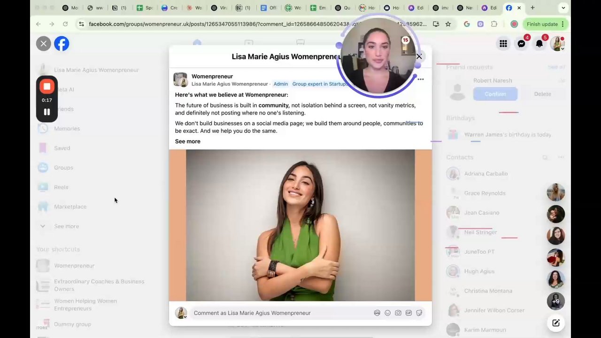View site information icon in address bar
Image resolution: width=601 pixels, height=338 pixels.
pyautogui.click(x=81, y=24)
